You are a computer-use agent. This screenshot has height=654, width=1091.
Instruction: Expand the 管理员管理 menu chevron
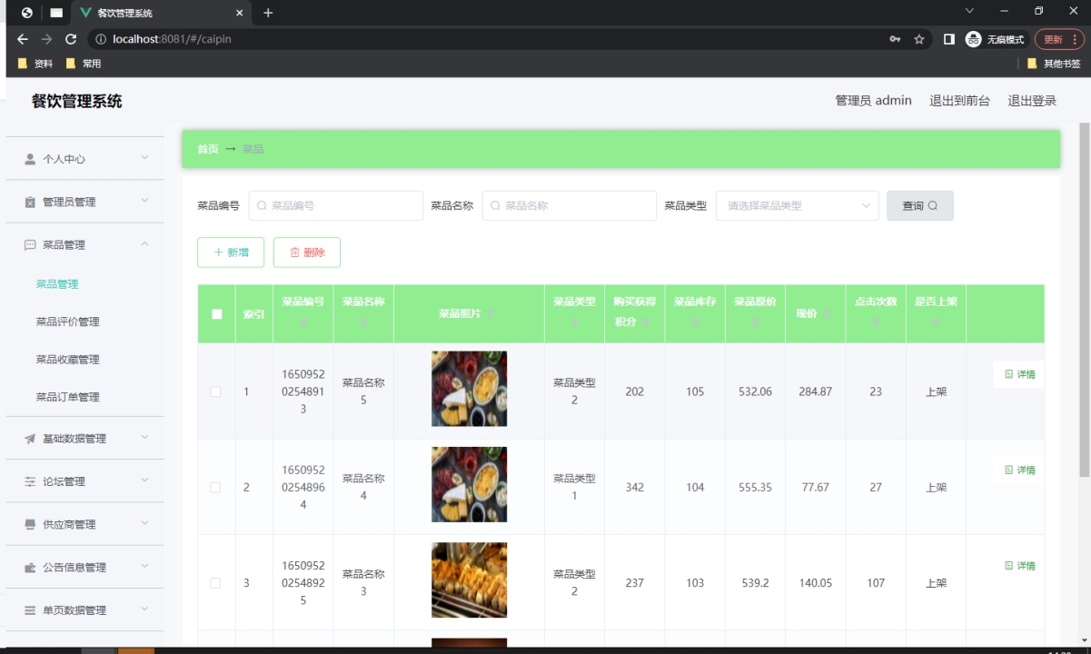click(144, 201)
